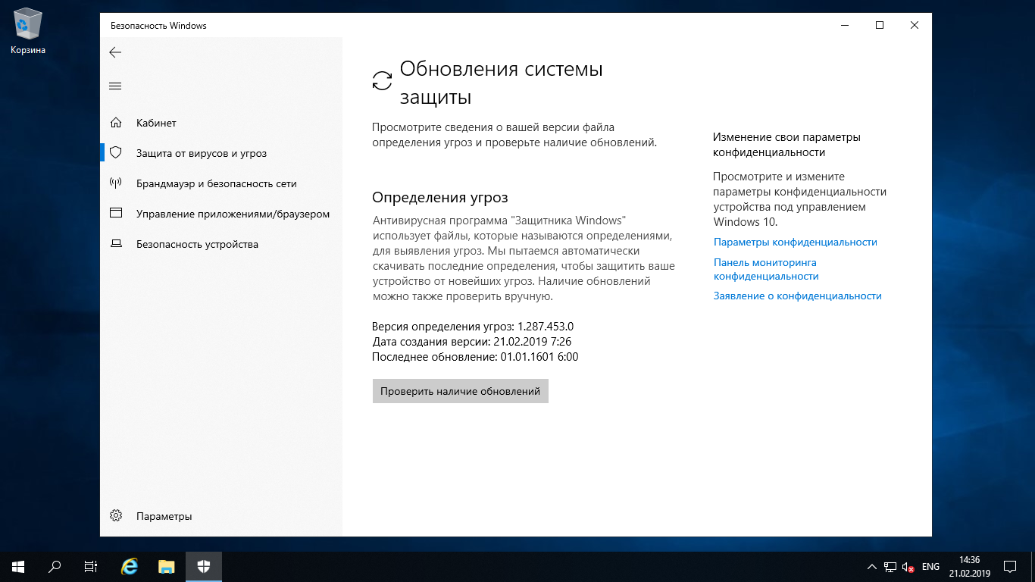The width and height of the screenshot is (1035, 582).
Task: Open the Корзина recycle bin on desktop
Action: (28, 31)
